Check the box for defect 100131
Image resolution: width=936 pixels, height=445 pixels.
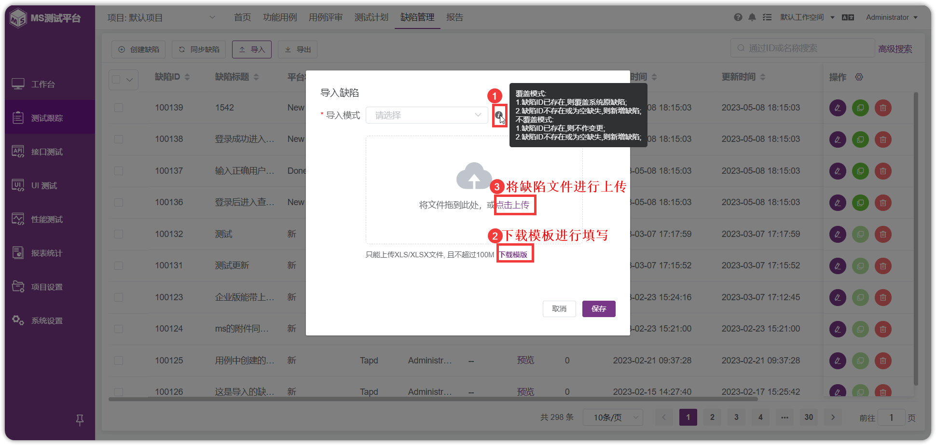119,265
